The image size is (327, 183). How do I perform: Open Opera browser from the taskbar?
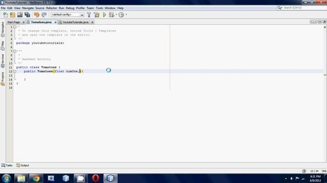(96, 178)
